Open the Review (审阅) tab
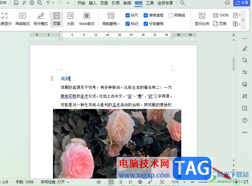252x186 pixels. point(127,3)
